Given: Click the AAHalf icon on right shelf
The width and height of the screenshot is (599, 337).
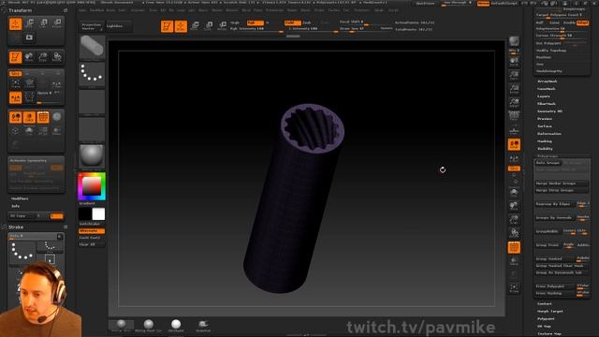Looking at the screenshot, I should click(514, 102).
